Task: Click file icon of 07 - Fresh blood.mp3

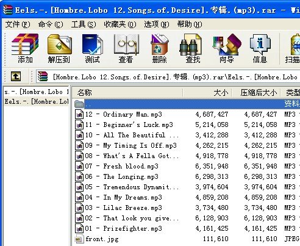Action: pos(79,166)
